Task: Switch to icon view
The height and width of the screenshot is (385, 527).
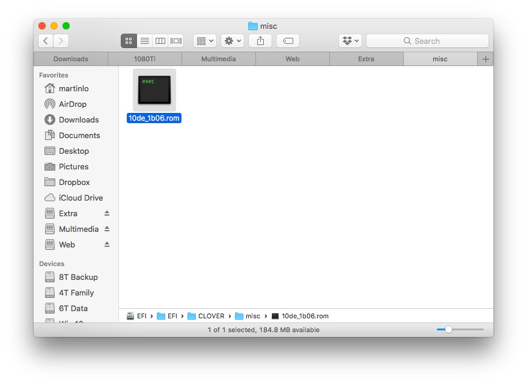Action: (129, 41)
